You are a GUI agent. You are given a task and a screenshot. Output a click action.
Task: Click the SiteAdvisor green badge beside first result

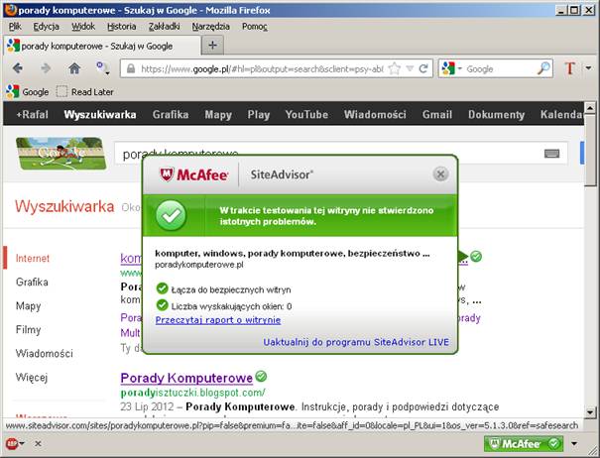point(476,256)
